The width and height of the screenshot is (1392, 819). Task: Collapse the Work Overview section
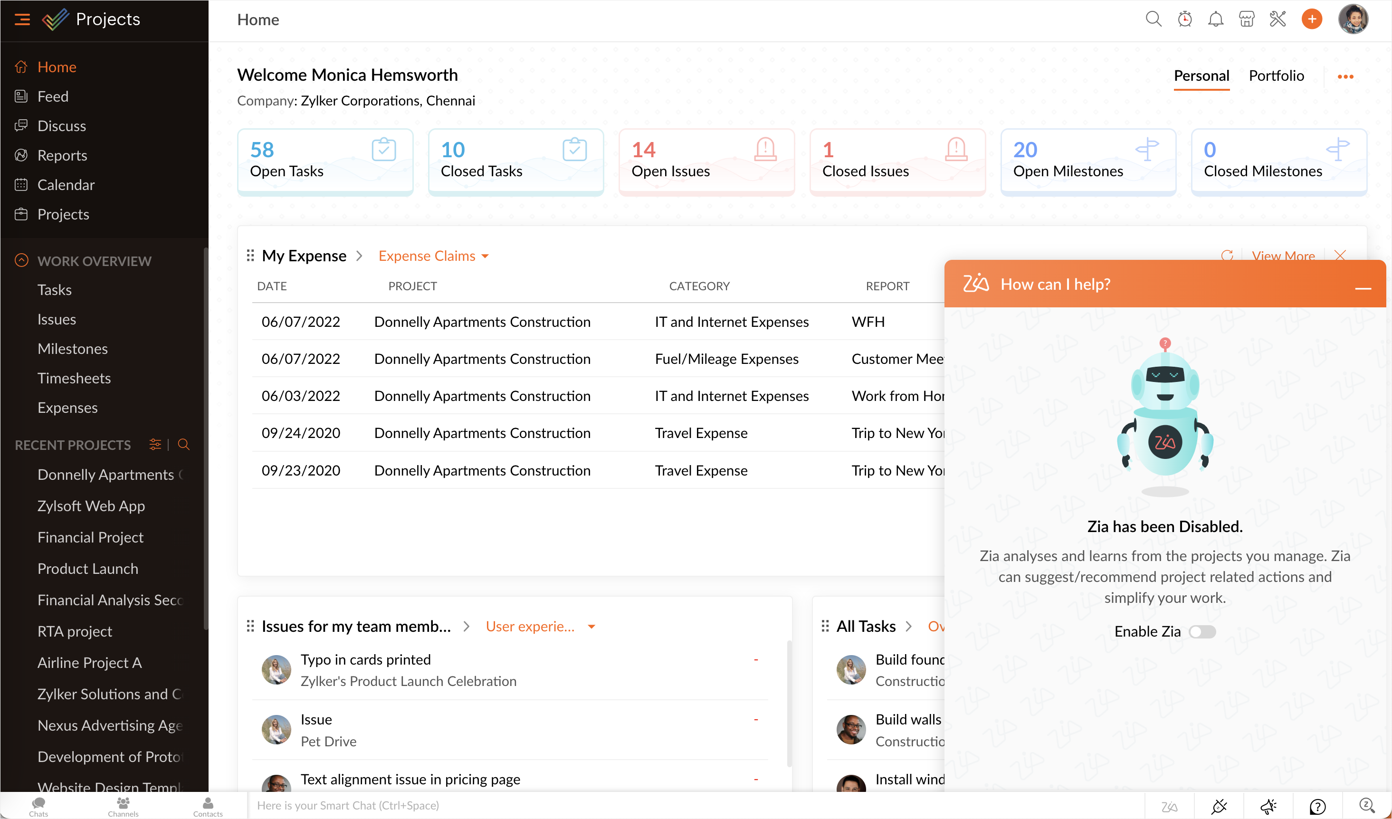pos(21,261)
